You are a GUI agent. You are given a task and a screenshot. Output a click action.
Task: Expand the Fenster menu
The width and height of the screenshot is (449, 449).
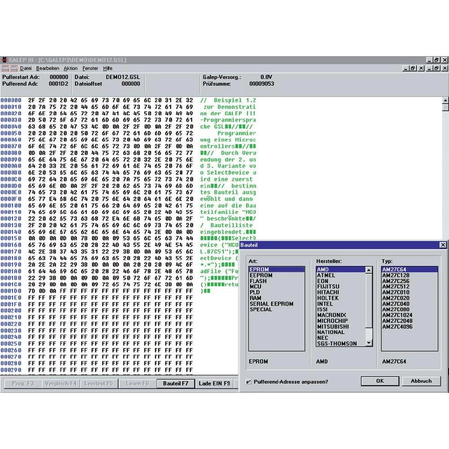tap(90, 69)
